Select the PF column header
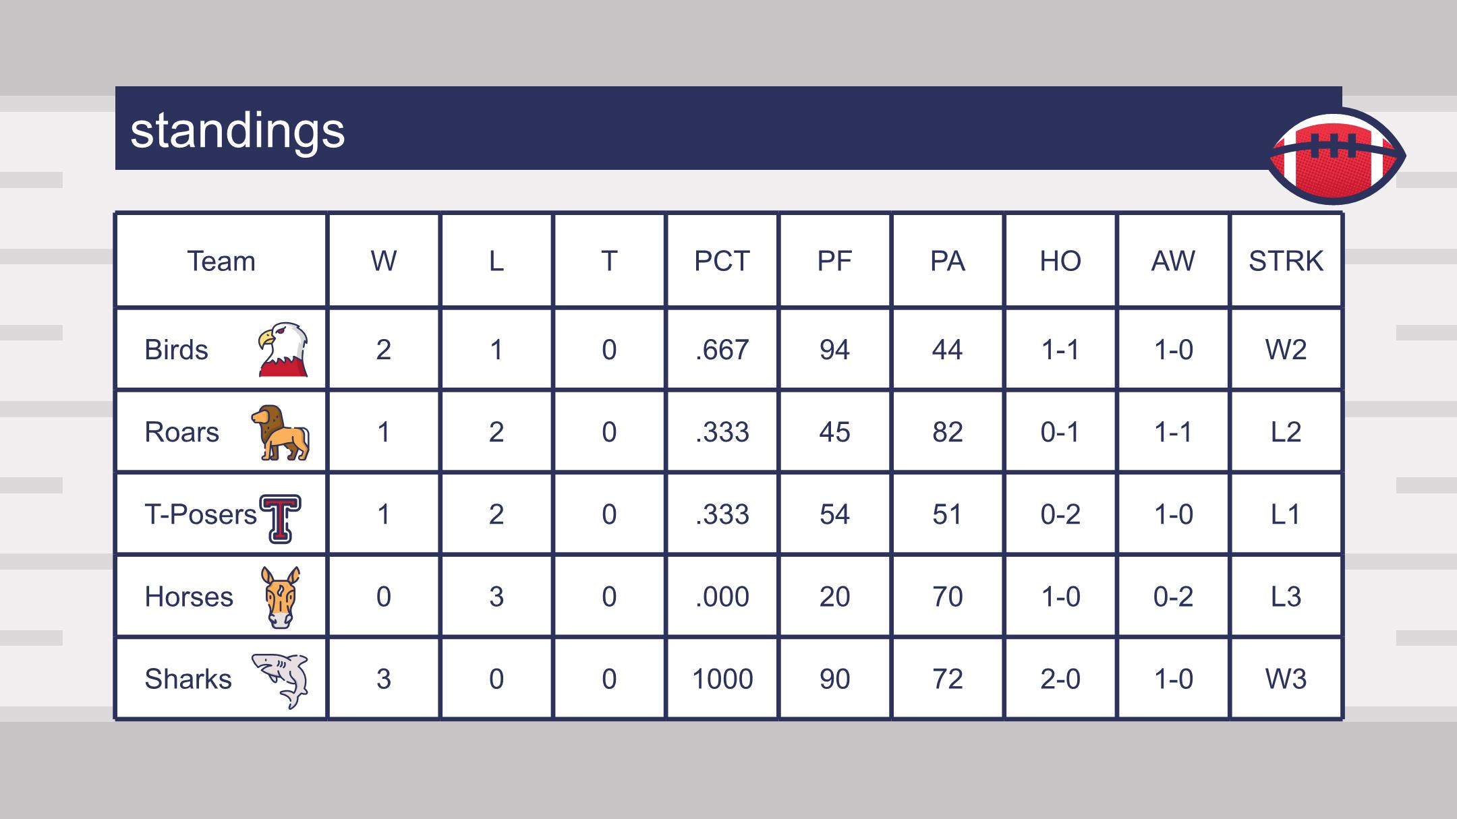The height and width of the screenshot is (819, 1457). (x=834, y=261)
